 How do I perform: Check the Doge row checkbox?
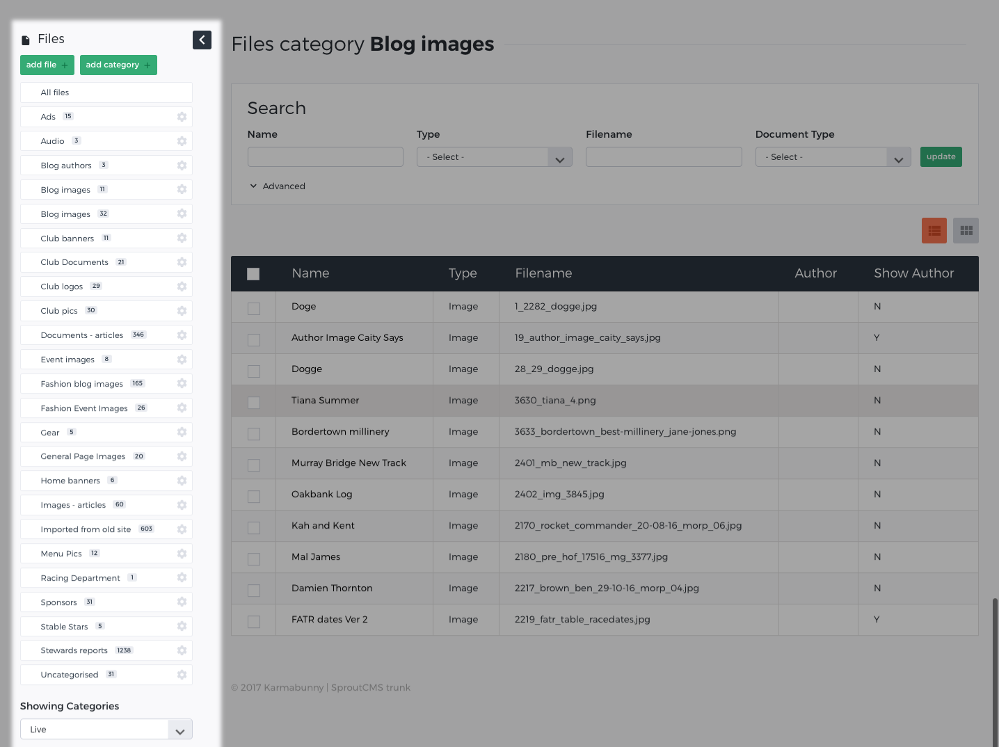254,309
